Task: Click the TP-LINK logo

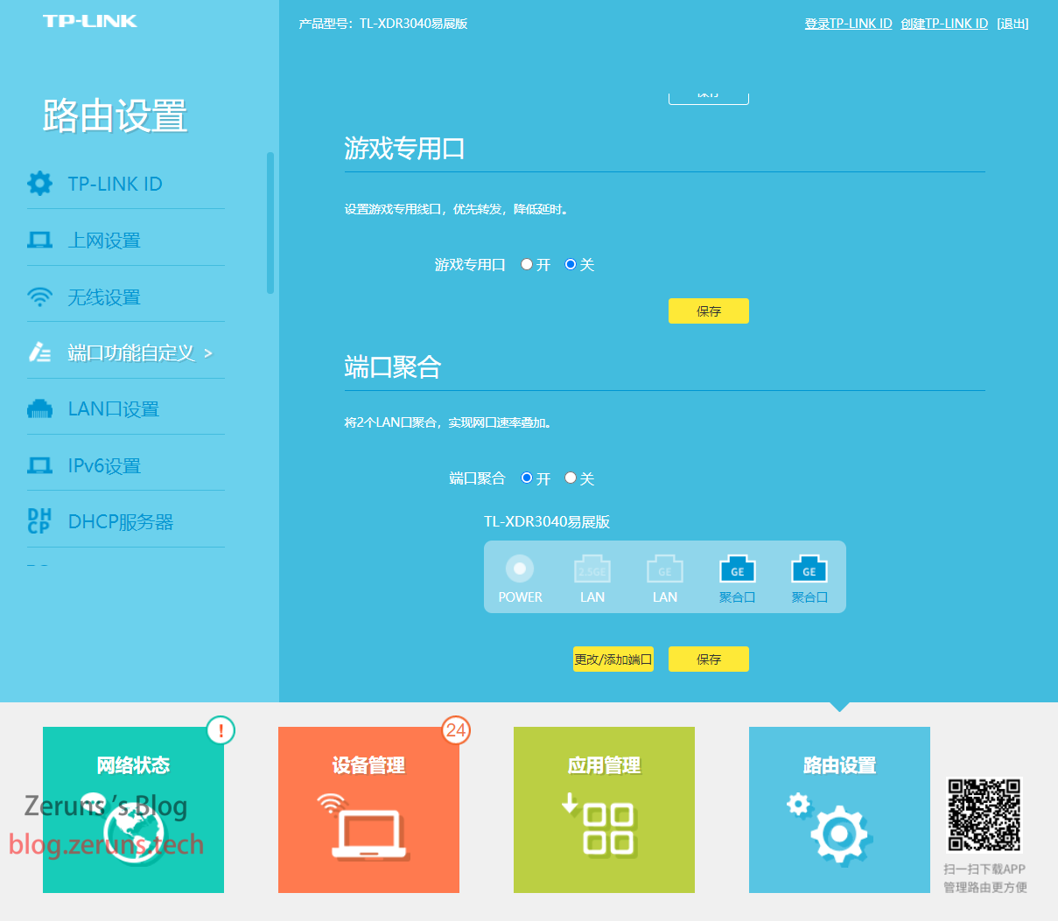Action: click(90, 21)
